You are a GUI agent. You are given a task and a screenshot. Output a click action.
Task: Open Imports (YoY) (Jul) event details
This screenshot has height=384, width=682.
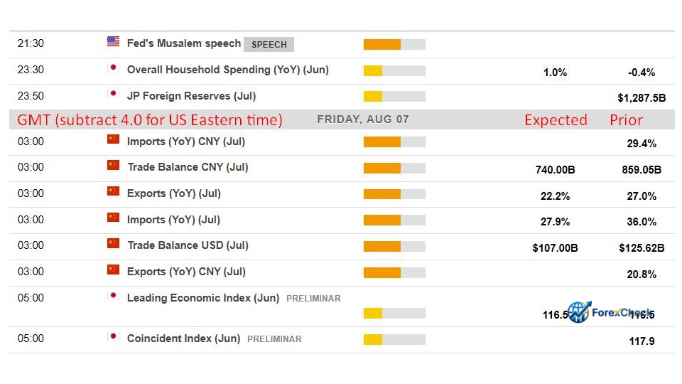coord(173,220)
